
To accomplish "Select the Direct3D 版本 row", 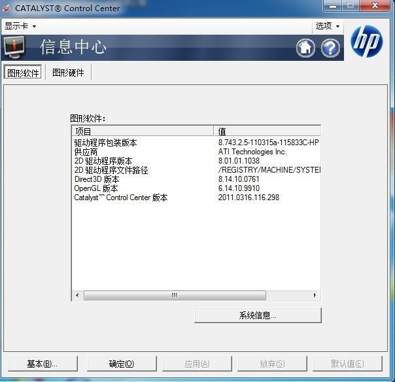I will 196,179.
